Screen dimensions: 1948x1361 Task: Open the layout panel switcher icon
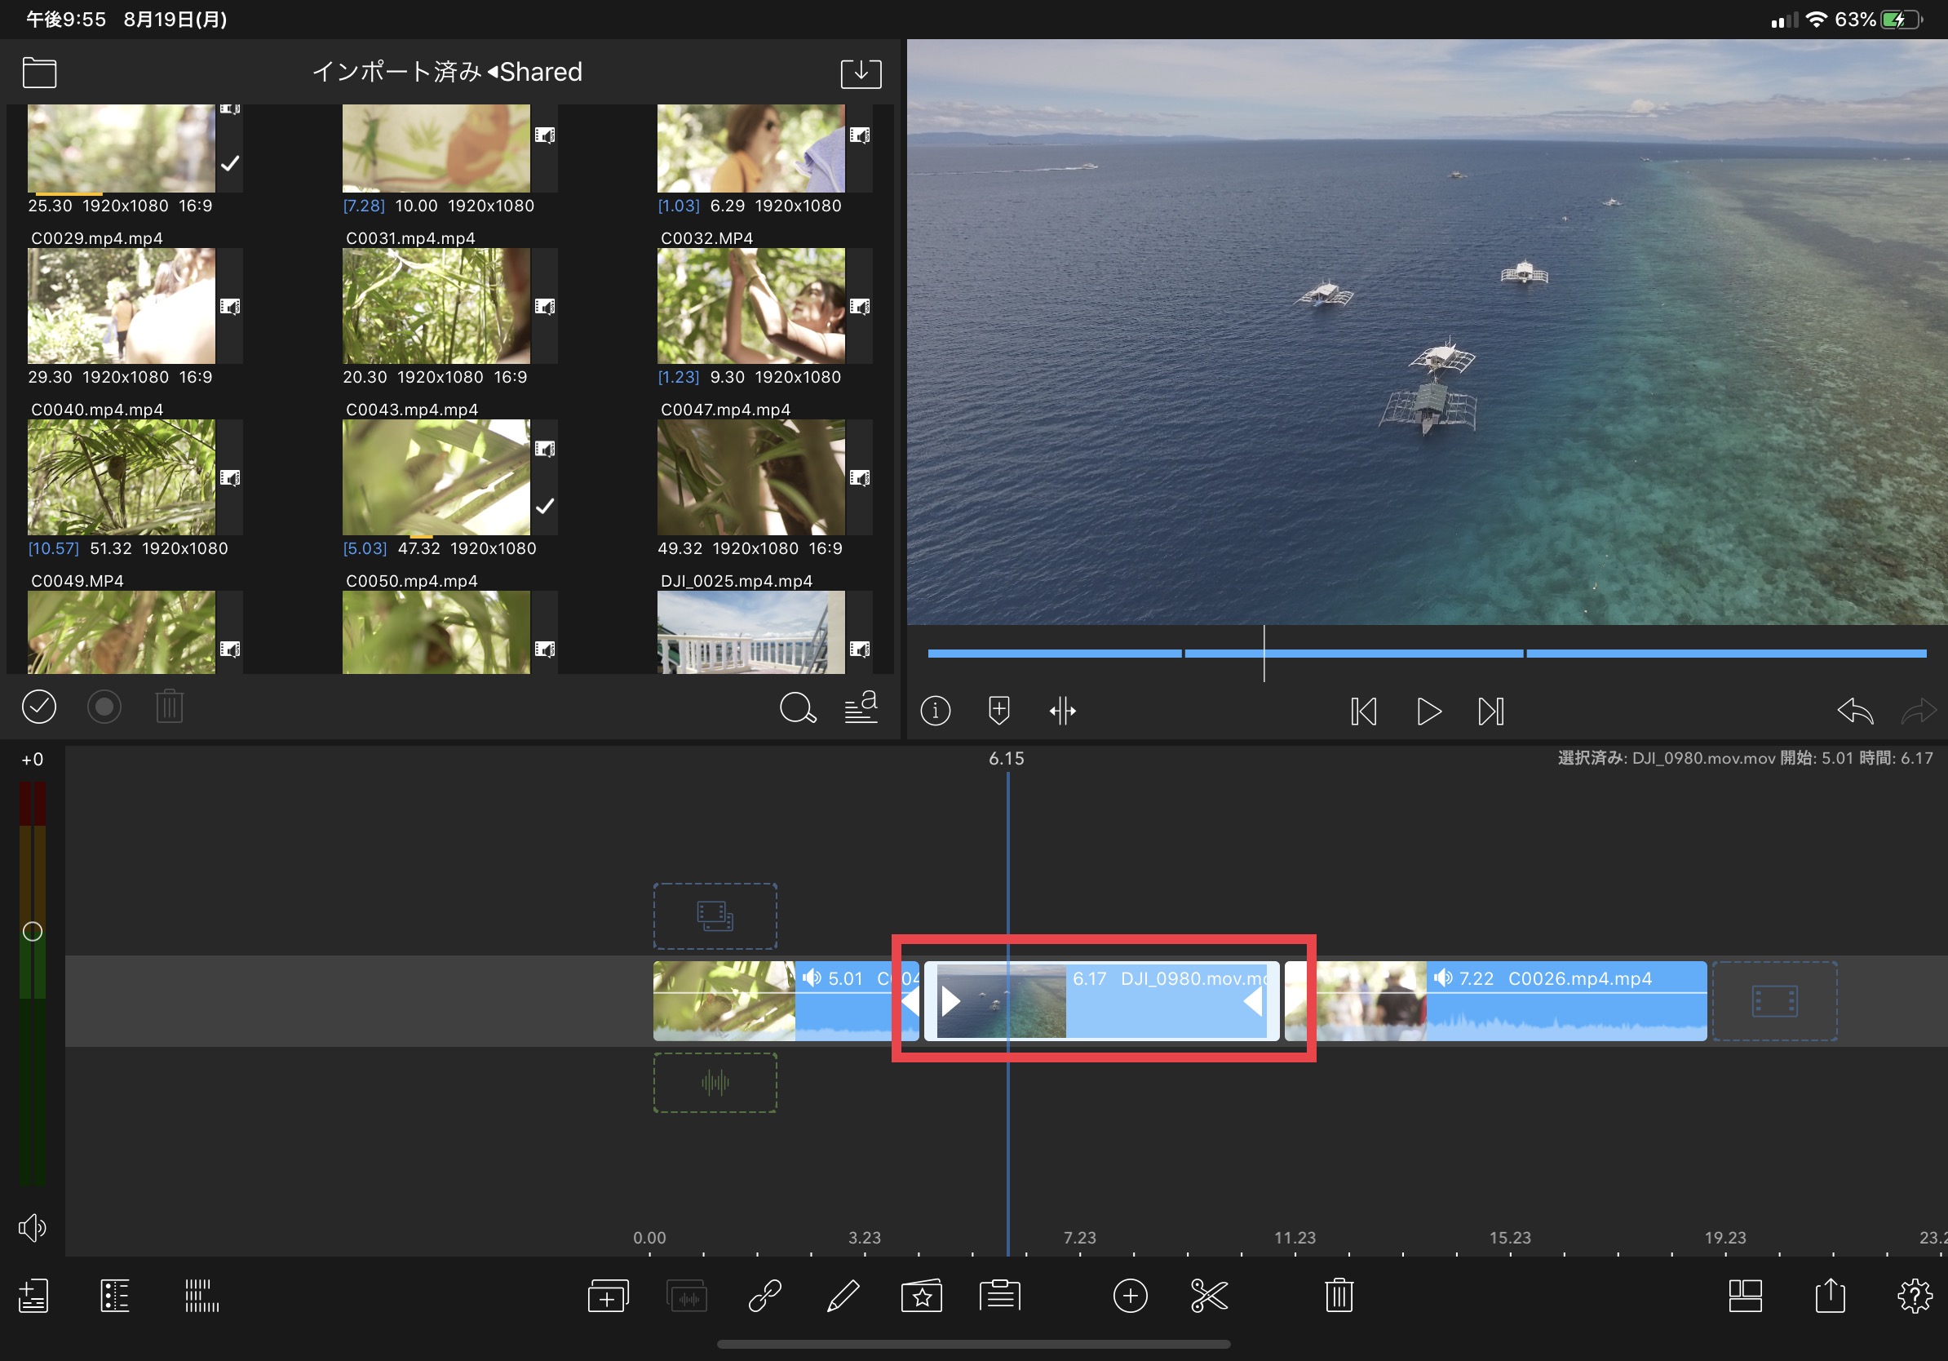pyautogui.click(x=1745, y=1296)
